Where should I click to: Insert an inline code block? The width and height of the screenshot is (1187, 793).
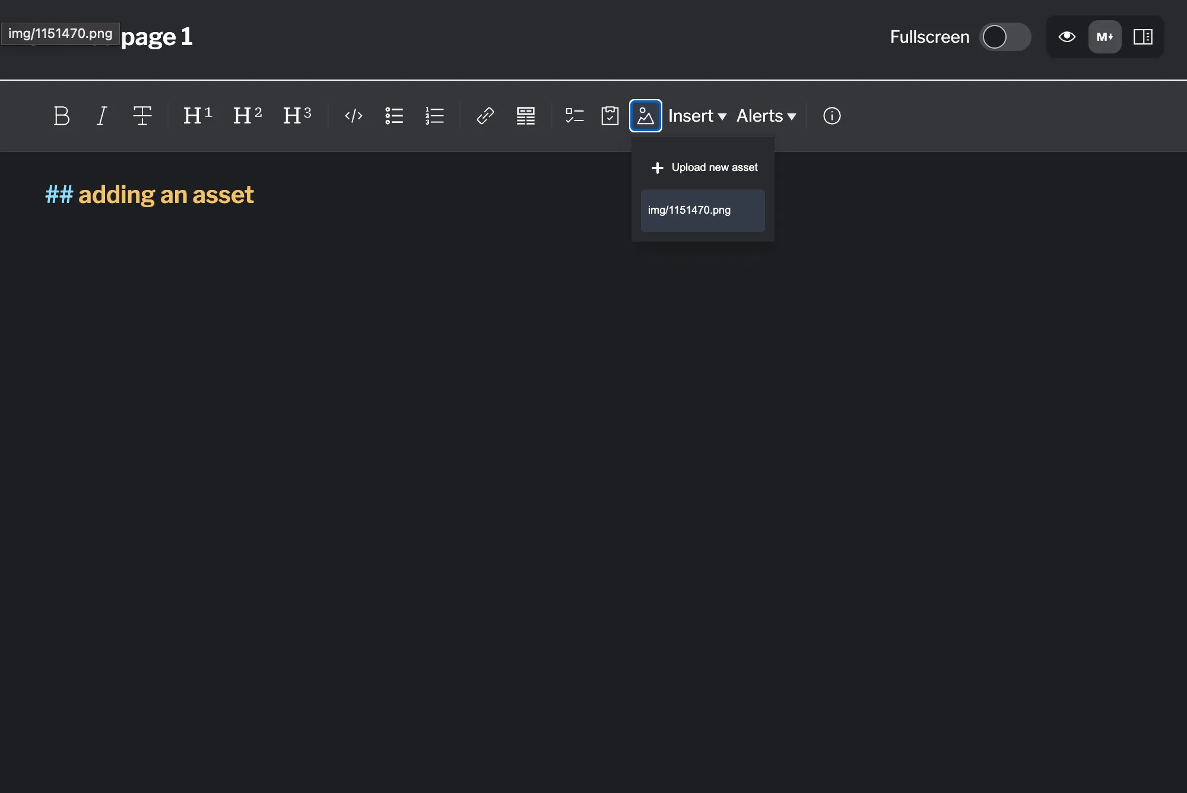pyautogui.click(x=354, y=116)
